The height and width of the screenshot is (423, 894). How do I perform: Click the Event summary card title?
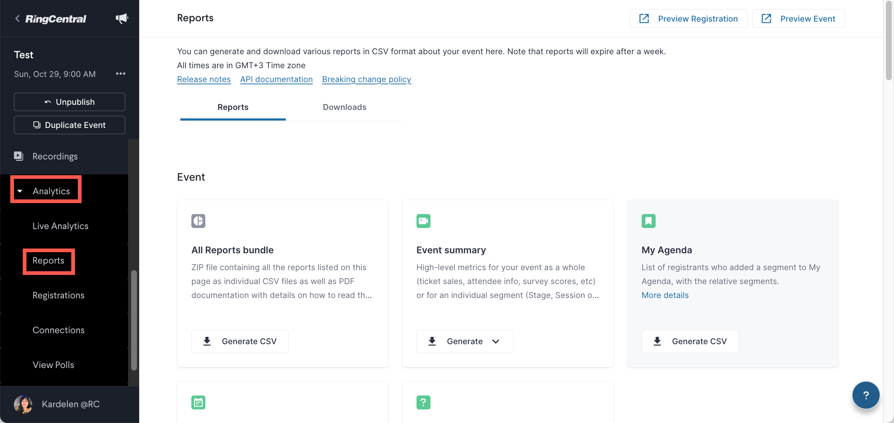coord(451,250)
